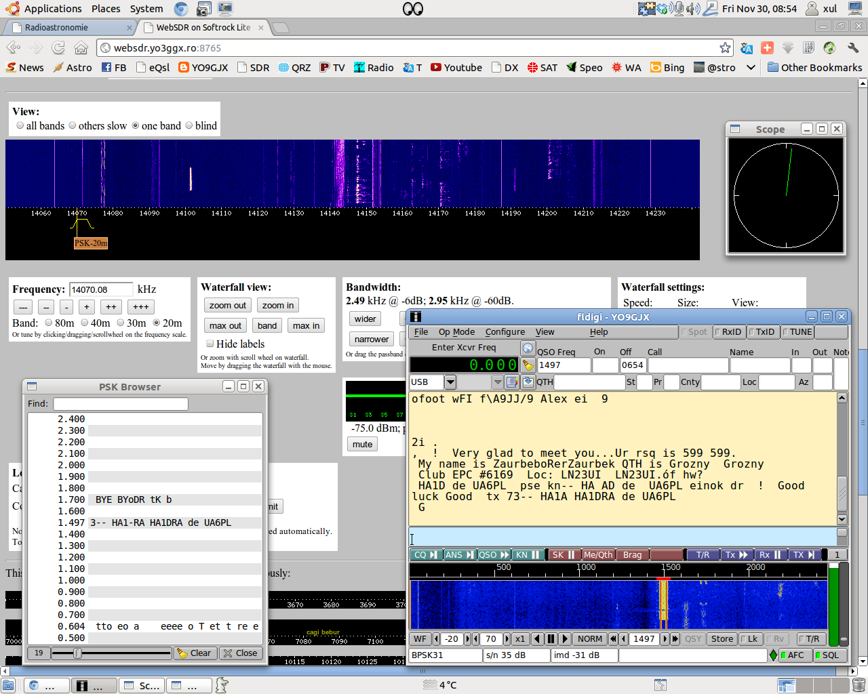Screen dimensions: 868x694
Task: Select 80m band radio
Action: (49, 323)
